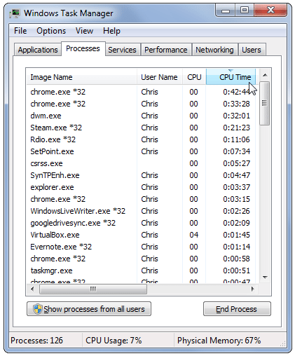
Task: Click the shield icon on Show processes button
Action: (37, 309)
